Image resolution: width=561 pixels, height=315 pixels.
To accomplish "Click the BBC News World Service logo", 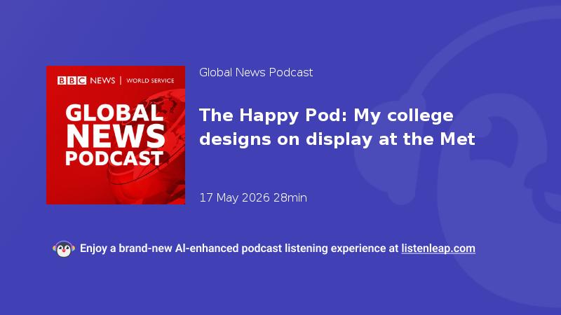I will (116, 80).
